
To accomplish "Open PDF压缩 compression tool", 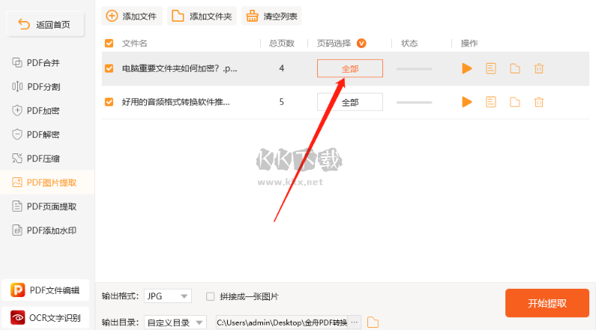I will (36, 159).
